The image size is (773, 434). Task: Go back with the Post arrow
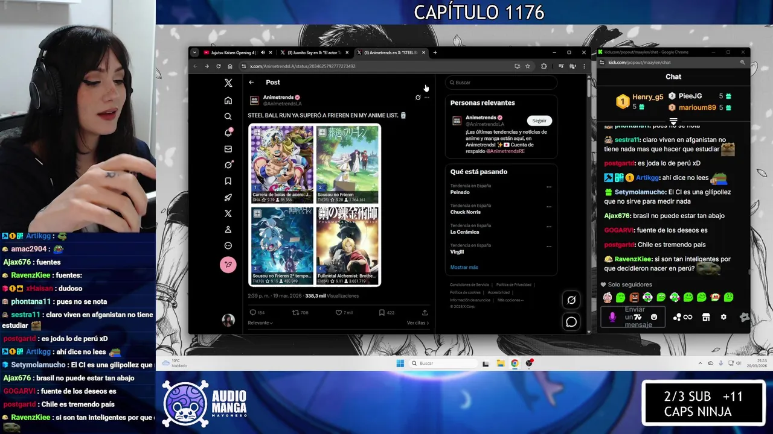(x=251, y=83)
